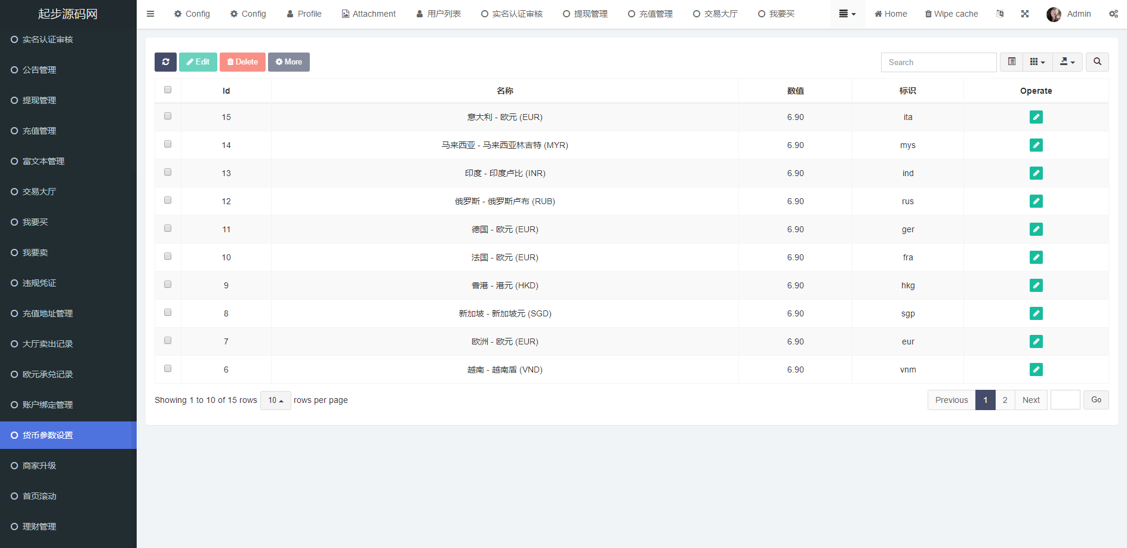Go to the Previous page
Viewport: 1127px width, 548px height.
click(952, 400)
